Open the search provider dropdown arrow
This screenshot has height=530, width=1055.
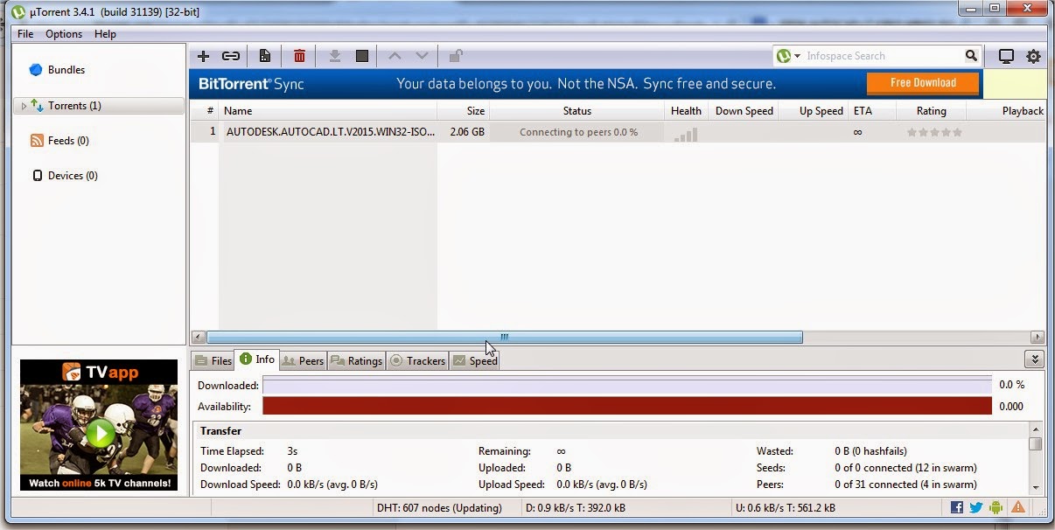click(797, 56)
